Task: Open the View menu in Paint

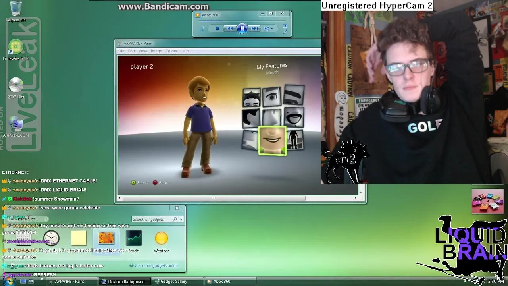Action: point(143,51)
